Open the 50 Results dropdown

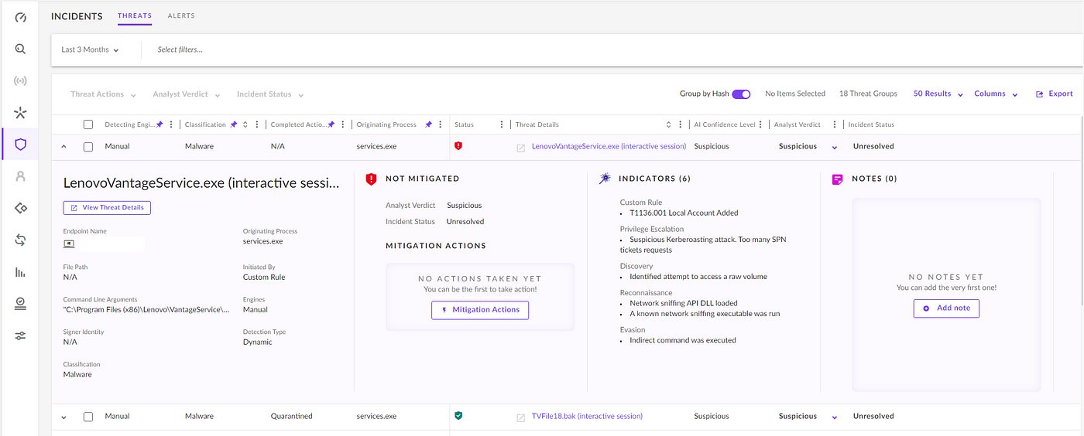[x=938, y=94]
